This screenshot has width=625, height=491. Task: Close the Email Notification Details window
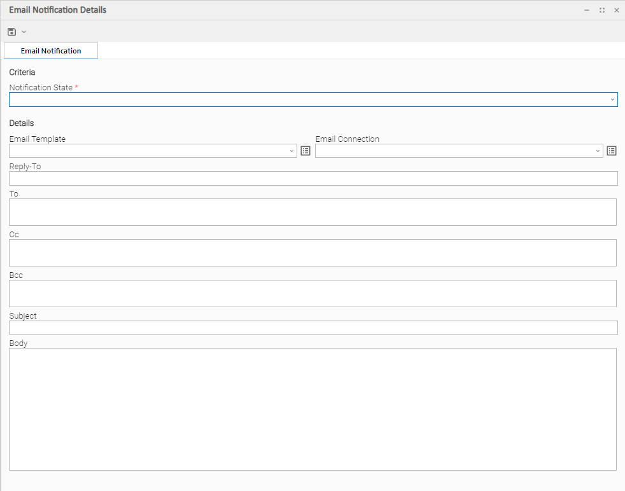(616, 10)
